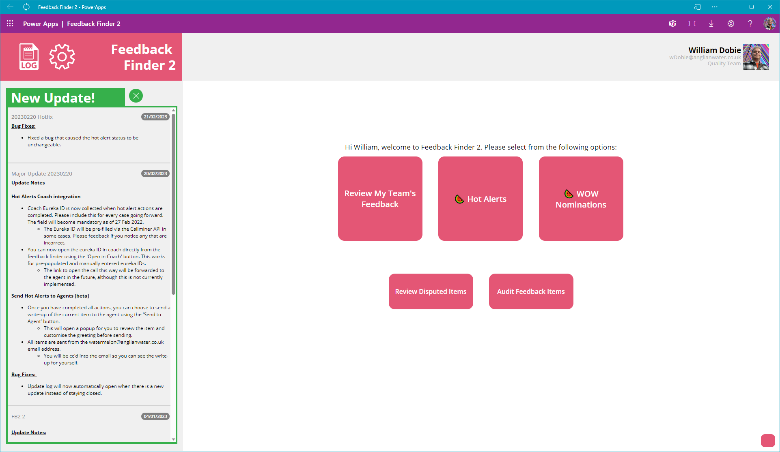The width and height of the screenshot is (780, 452).
Task: Open the Review My Team's Feedback tile
Action: point(380,199)
